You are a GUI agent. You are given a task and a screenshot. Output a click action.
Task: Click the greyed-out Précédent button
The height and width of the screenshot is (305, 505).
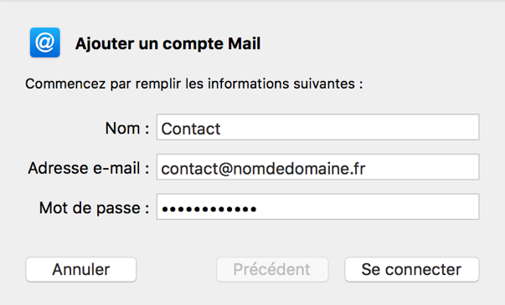pos(272,269)
